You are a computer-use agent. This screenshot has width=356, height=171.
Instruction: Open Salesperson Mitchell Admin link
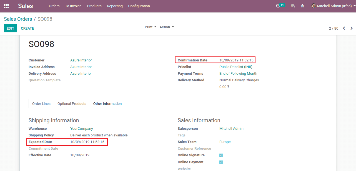[x=231, y=129]
